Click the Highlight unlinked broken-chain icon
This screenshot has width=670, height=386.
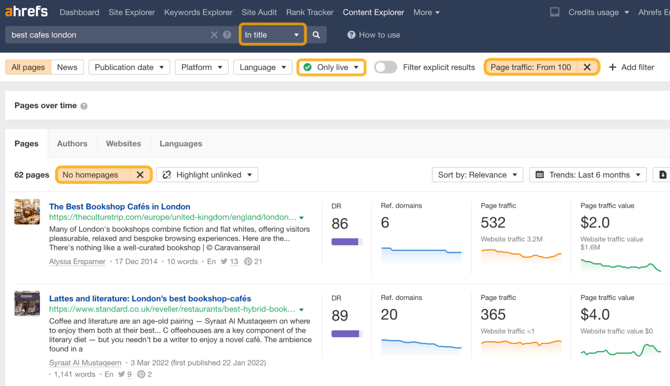[167, 174]
